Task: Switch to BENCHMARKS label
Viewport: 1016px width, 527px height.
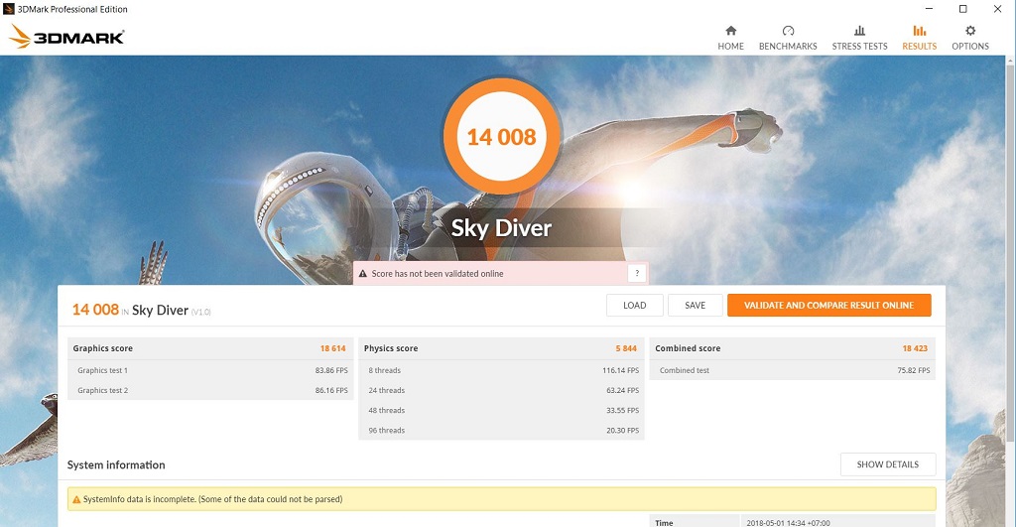Action: point(788,46)
